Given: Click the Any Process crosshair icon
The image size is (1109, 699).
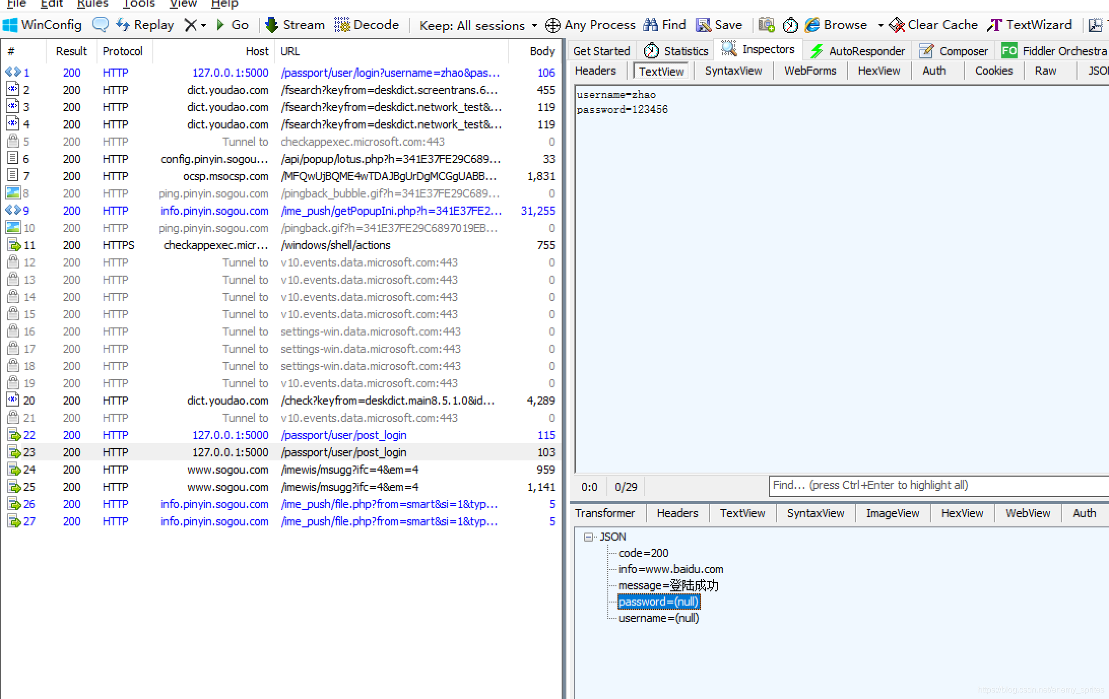Looking at the screenshot, I should click(x=552, y=25).
